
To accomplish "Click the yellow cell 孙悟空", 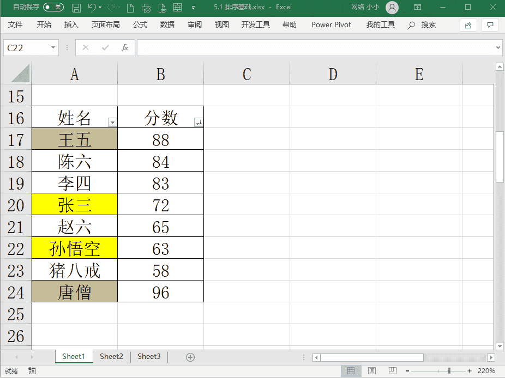I will coord(74,248).
